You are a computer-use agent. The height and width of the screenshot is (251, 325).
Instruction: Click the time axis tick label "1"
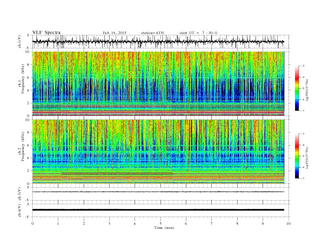point(58,224)
